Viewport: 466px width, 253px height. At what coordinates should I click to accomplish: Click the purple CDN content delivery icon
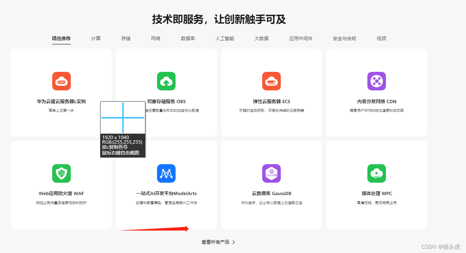coord(377,81)
